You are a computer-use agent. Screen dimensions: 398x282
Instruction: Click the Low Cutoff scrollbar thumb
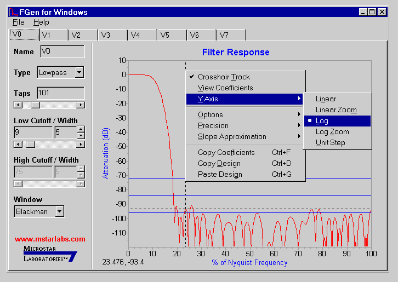click(31, 145)
